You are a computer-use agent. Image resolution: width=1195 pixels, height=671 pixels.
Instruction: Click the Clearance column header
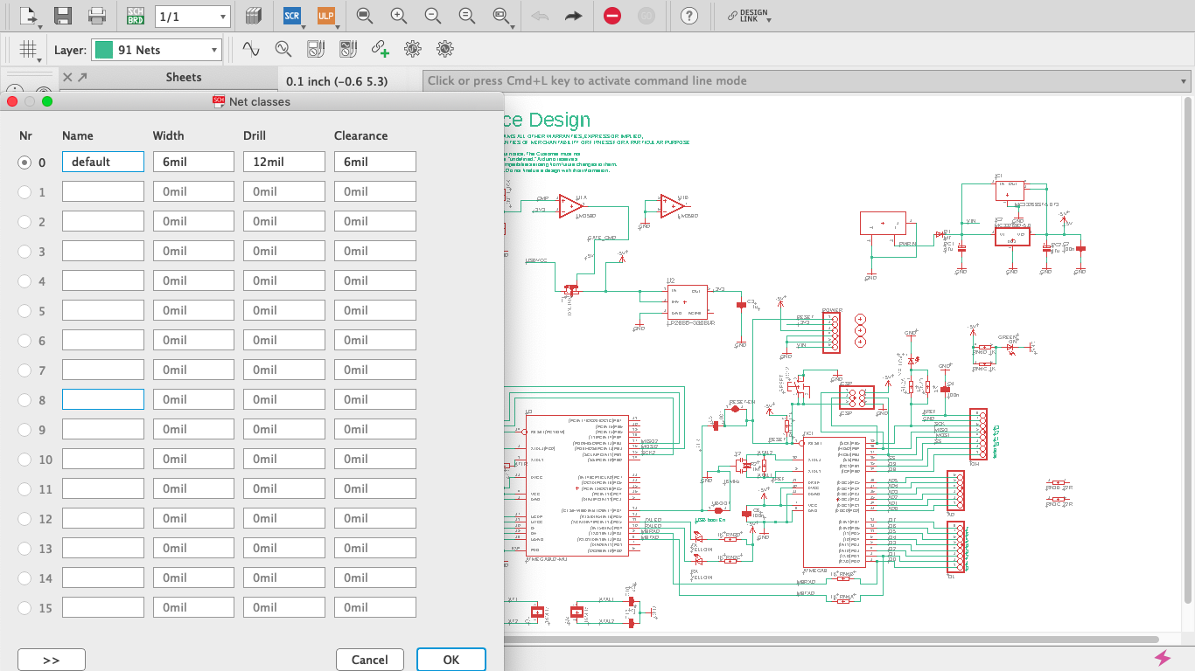pyautogui.click(x=360, y=135)
